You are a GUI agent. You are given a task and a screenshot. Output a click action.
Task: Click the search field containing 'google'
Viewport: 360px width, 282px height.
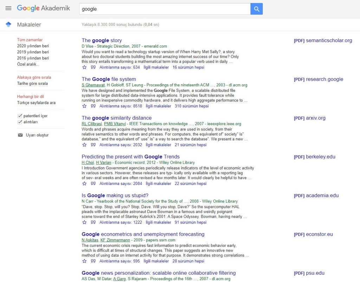pyautogui.click(x=165, y=9)
